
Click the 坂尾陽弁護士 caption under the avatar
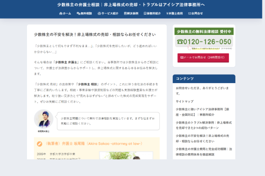(44, 132)
